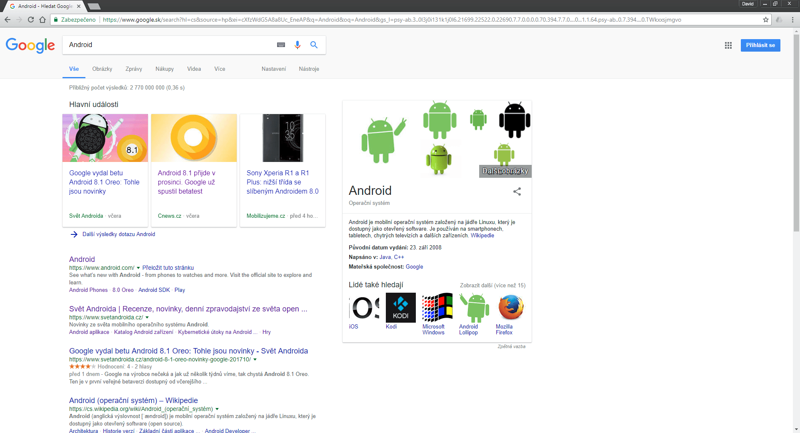This screenshot has width=800, height=433.
Task: Click the Přihlásit se button
Action: [760, 45]
